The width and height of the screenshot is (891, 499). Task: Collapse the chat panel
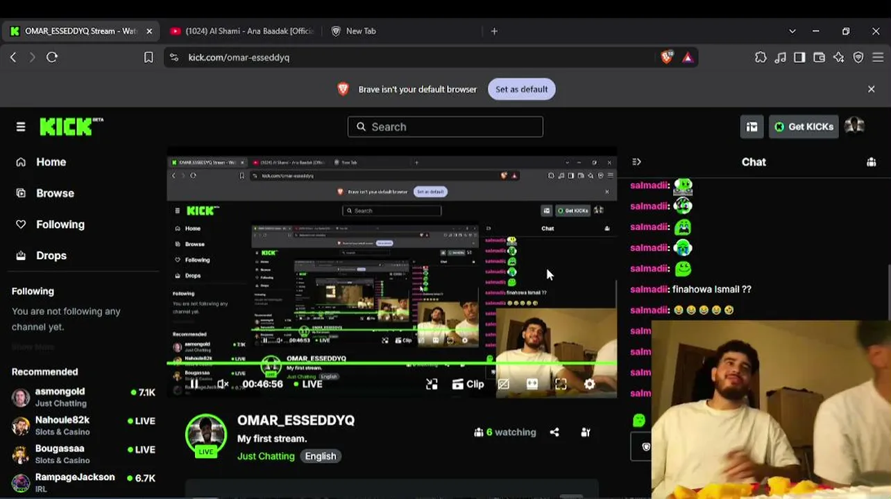point(636,162)
